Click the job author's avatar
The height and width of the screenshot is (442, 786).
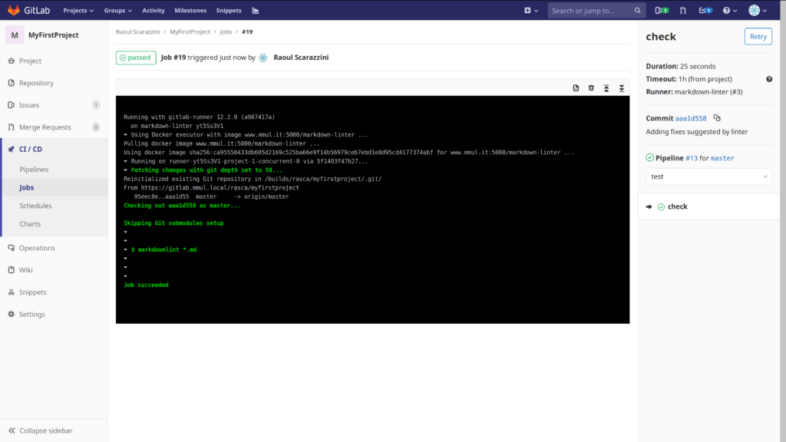263,58
